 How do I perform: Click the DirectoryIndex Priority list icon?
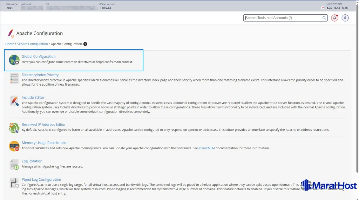click(14, 78)
